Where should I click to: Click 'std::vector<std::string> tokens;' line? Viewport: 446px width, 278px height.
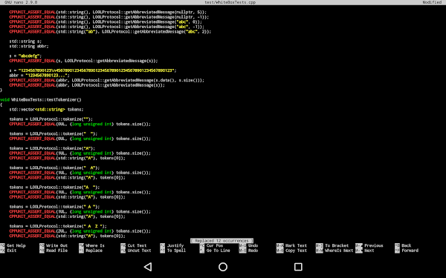(x=46, y=110)
